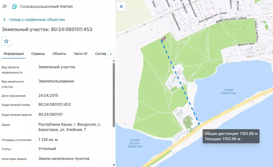273x167 pixels.
Task: Click the 'Геоинформационный портал' title
Action: pyautogui.click(x=46, y=6)
